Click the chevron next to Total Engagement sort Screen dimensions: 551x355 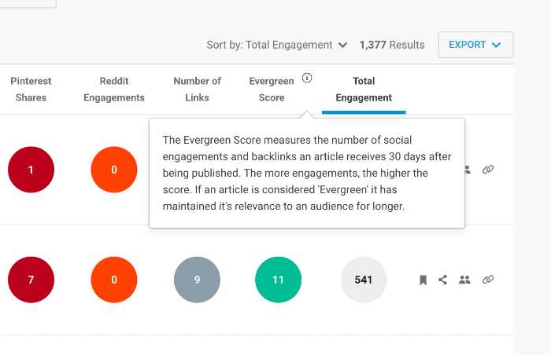pos(342,46)
